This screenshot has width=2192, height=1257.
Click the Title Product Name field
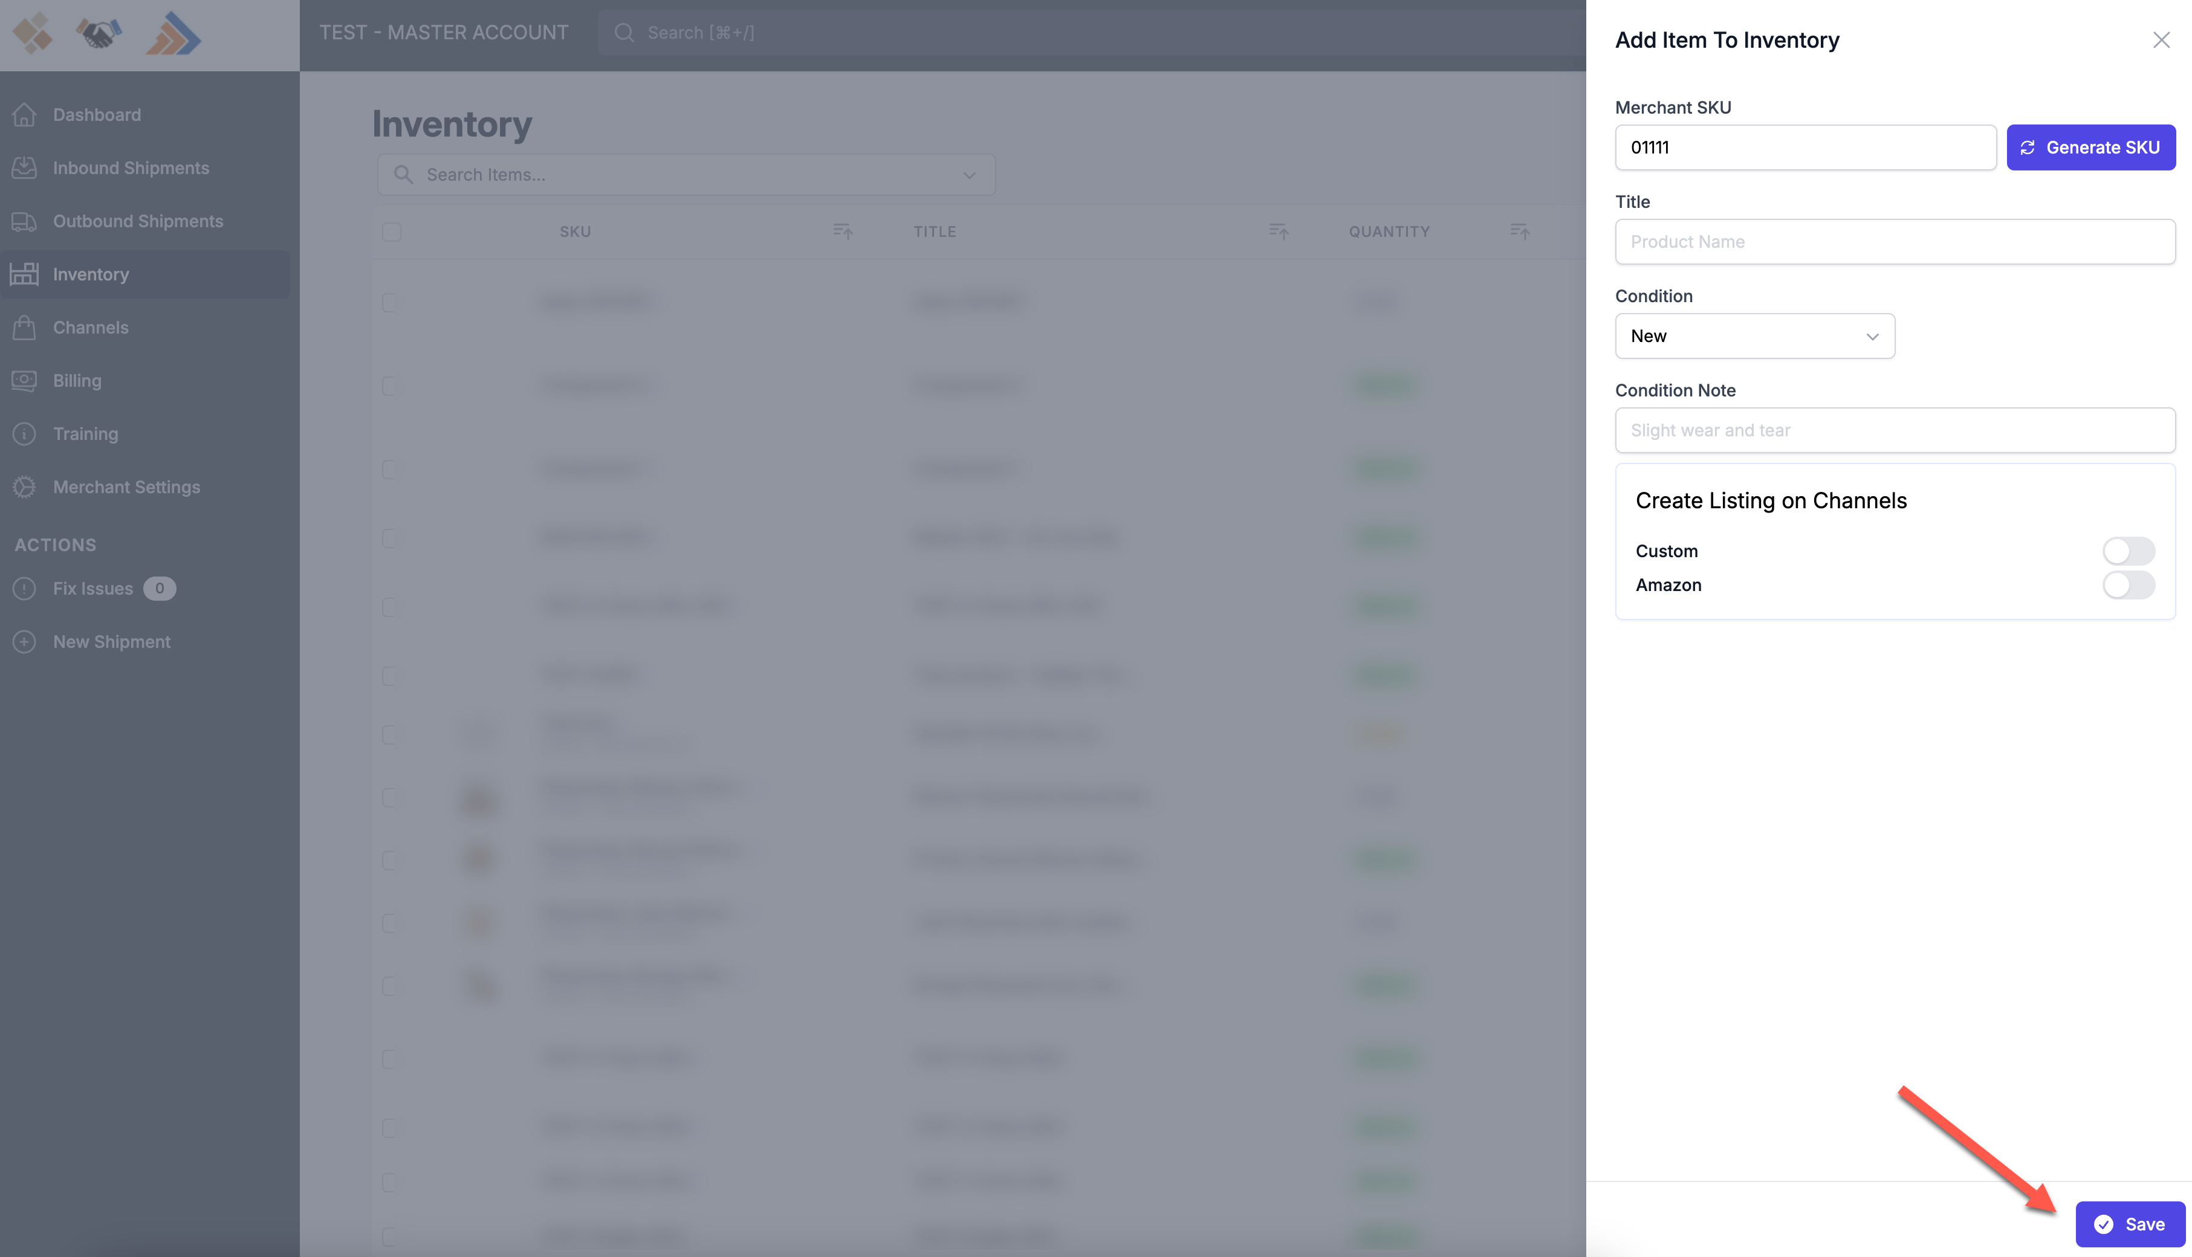(x=1894, y=242)
